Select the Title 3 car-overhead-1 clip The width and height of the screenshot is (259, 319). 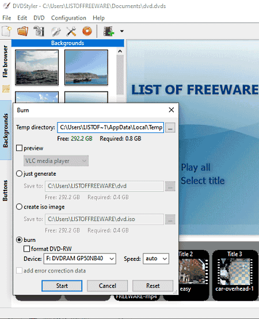point(235,275)
